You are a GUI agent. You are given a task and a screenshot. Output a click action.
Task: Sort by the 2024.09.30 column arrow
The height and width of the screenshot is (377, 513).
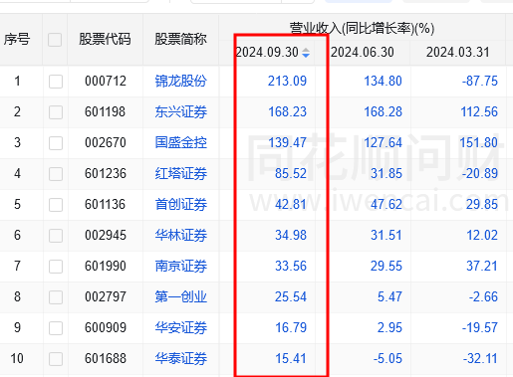tap(306, 53)
